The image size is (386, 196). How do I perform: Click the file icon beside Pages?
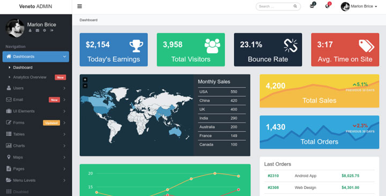(9, 169)
